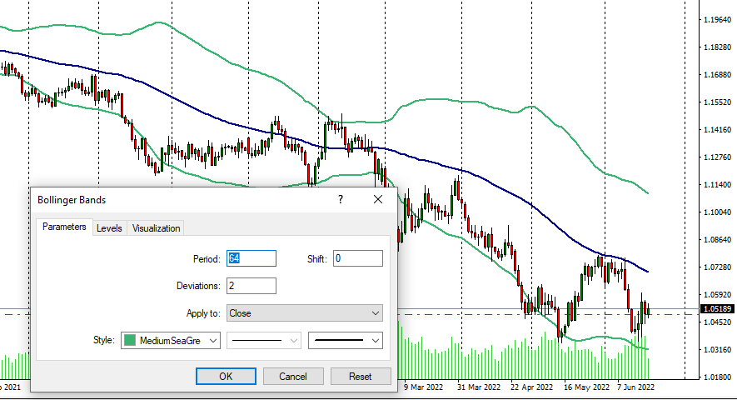Click the 1.08640 price axis label
The width and height of the screenshot is (737, 400).
click(x=717, y=239)
